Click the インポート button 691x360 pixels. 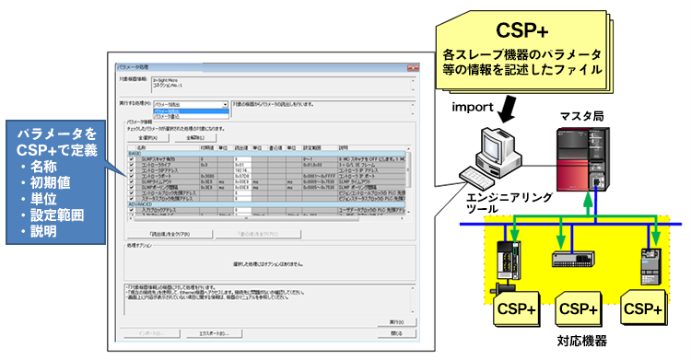pos(152,333)
